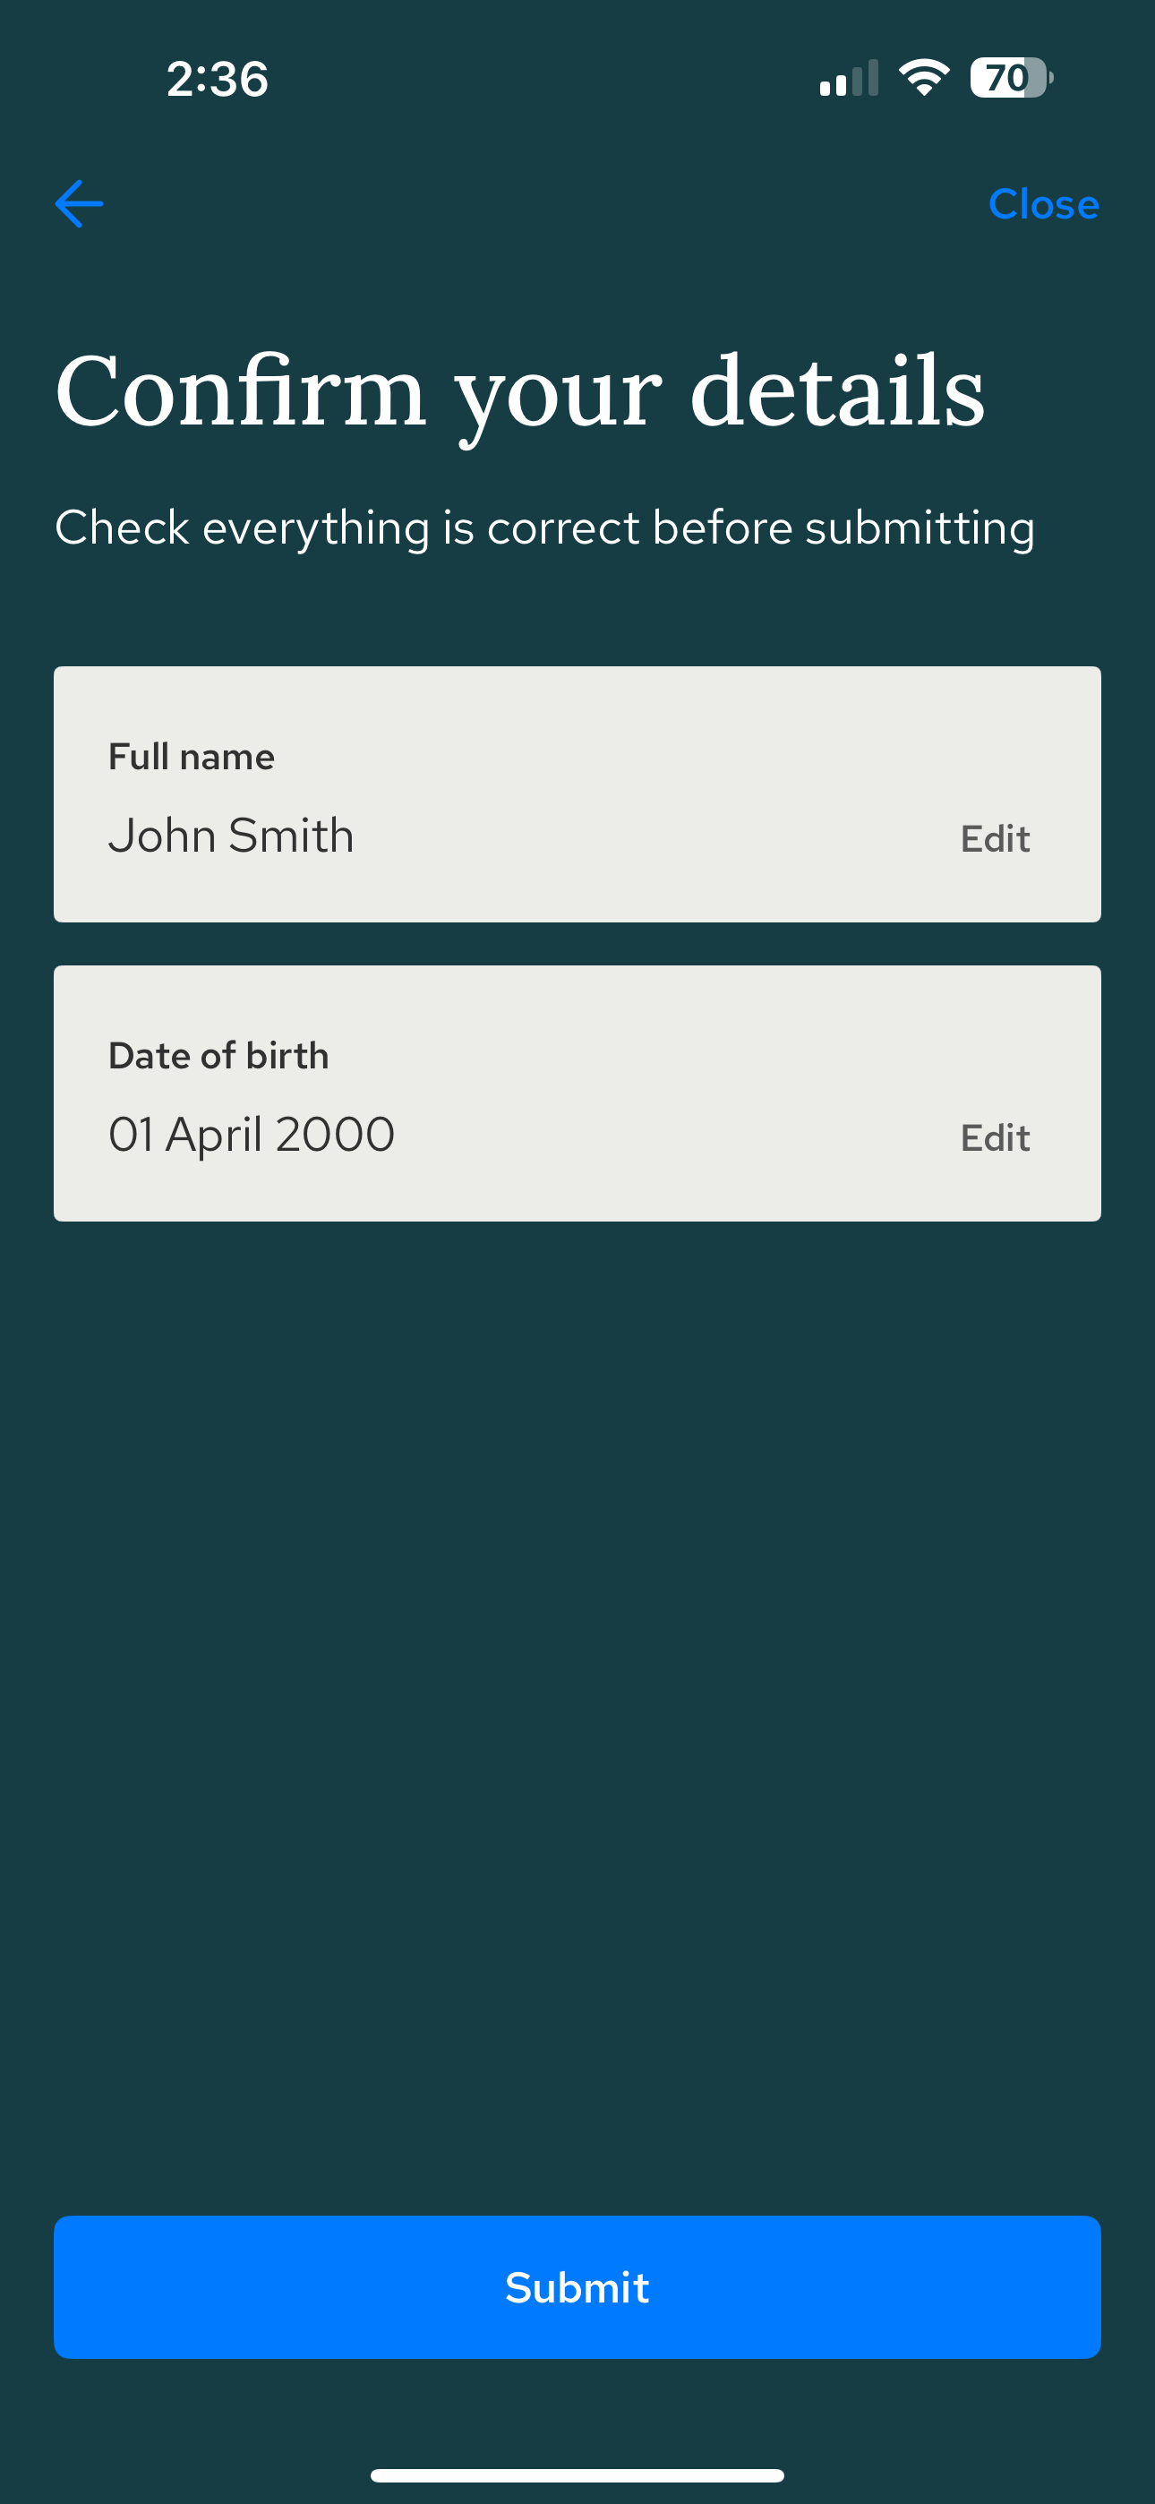Submit the confirmed details
Viewport: 1155px width, 2504px height.
(x=577, y=2287)
